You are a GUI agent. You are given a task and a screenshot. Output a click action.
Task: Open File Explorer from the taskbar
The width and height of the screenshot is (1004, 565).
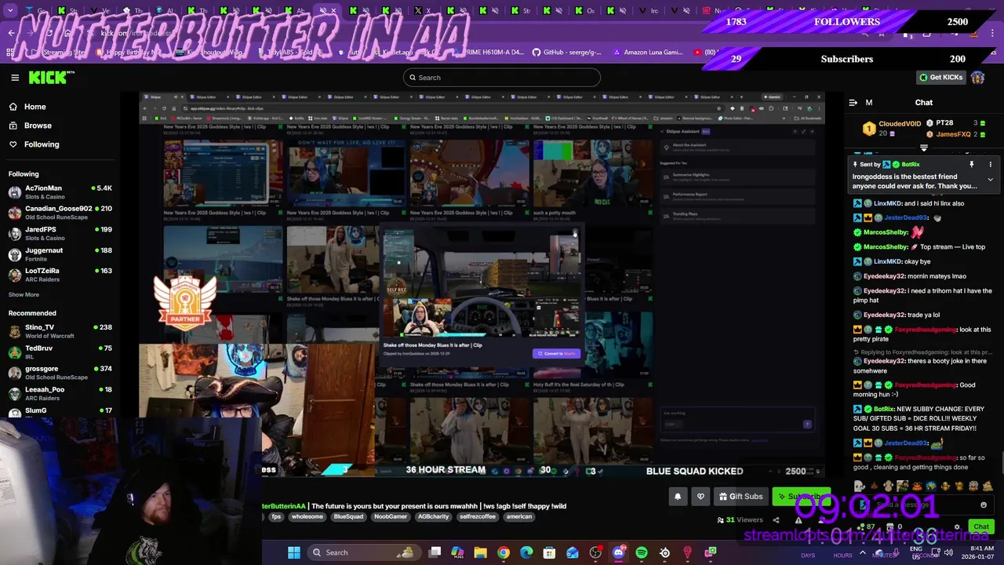[x=480, y=552]
